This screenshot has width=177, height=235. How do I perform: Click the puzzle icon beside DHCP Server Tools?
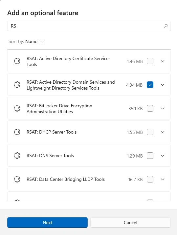17,132
